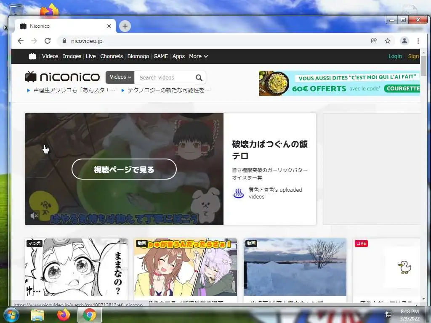This screenshot has height=323, width=431.
Task: Open a new tab with the plus button
Action: pos(125,26)
